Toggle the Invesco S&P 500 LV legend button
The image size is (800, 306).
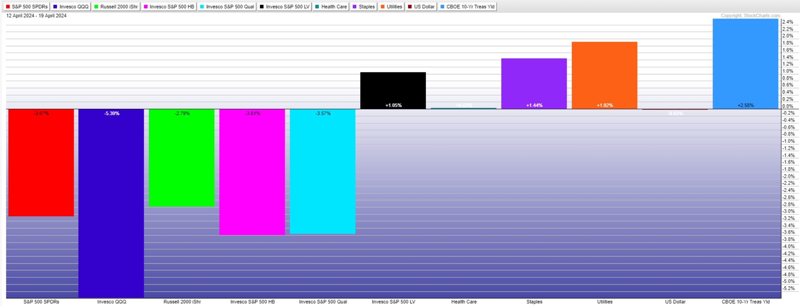pos(285,7)
